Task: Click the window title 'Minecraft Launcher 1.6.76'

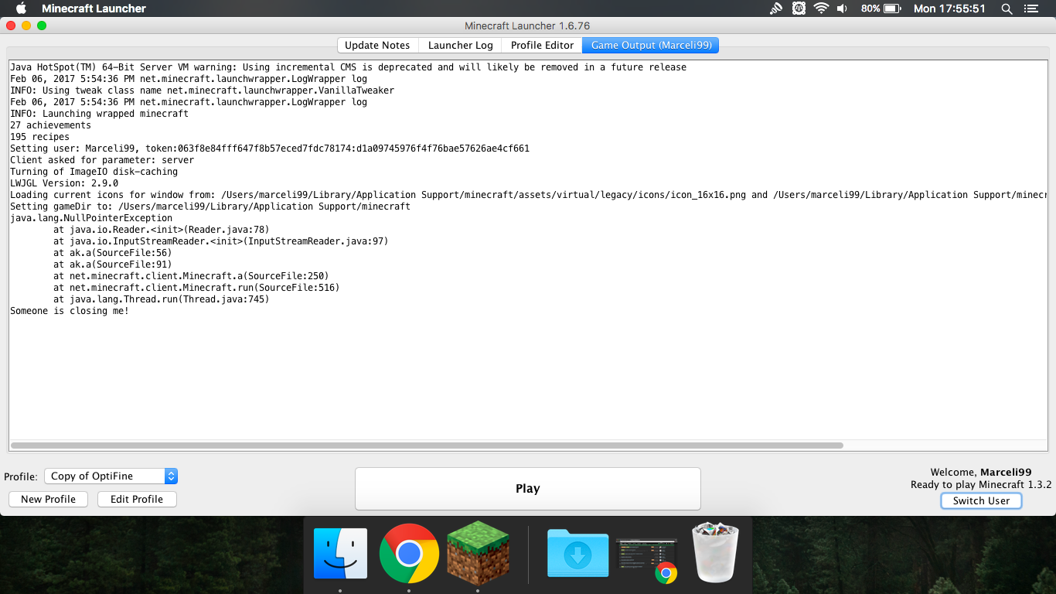Action: [527, 26]
